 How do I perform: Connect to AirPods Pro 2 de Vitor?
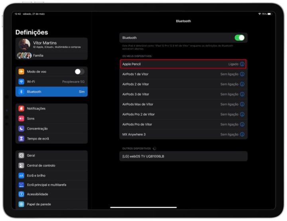[x=183, y=114]
